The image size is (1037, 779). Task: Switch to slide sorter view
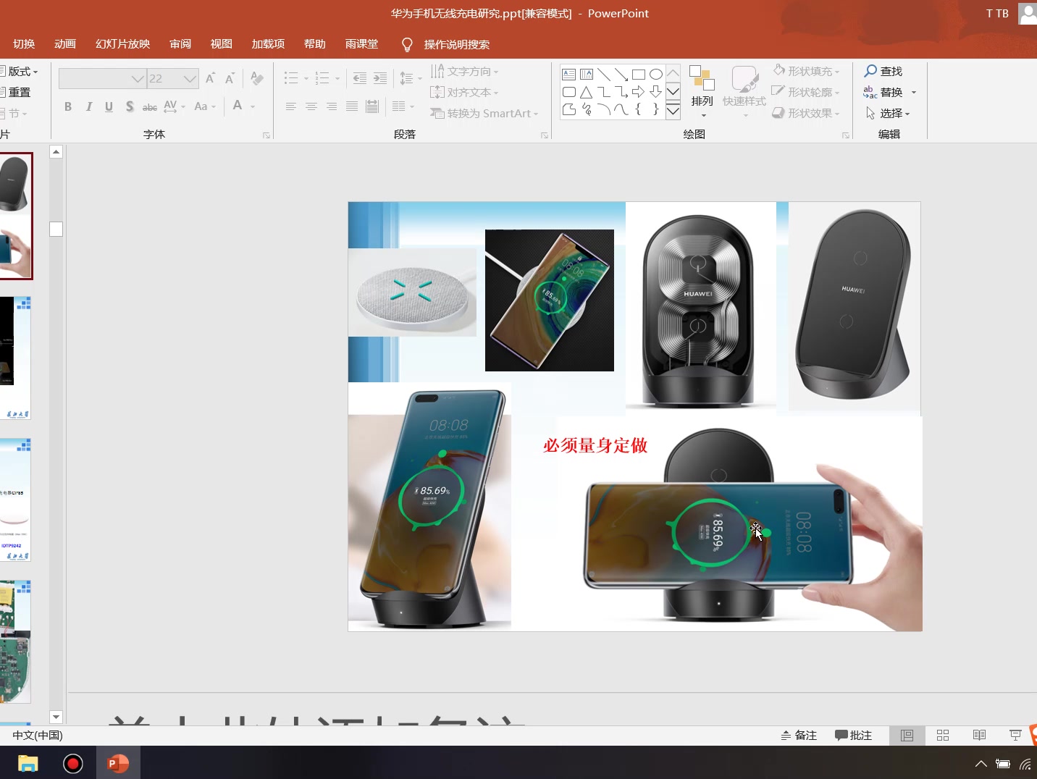tap(943, 735)
